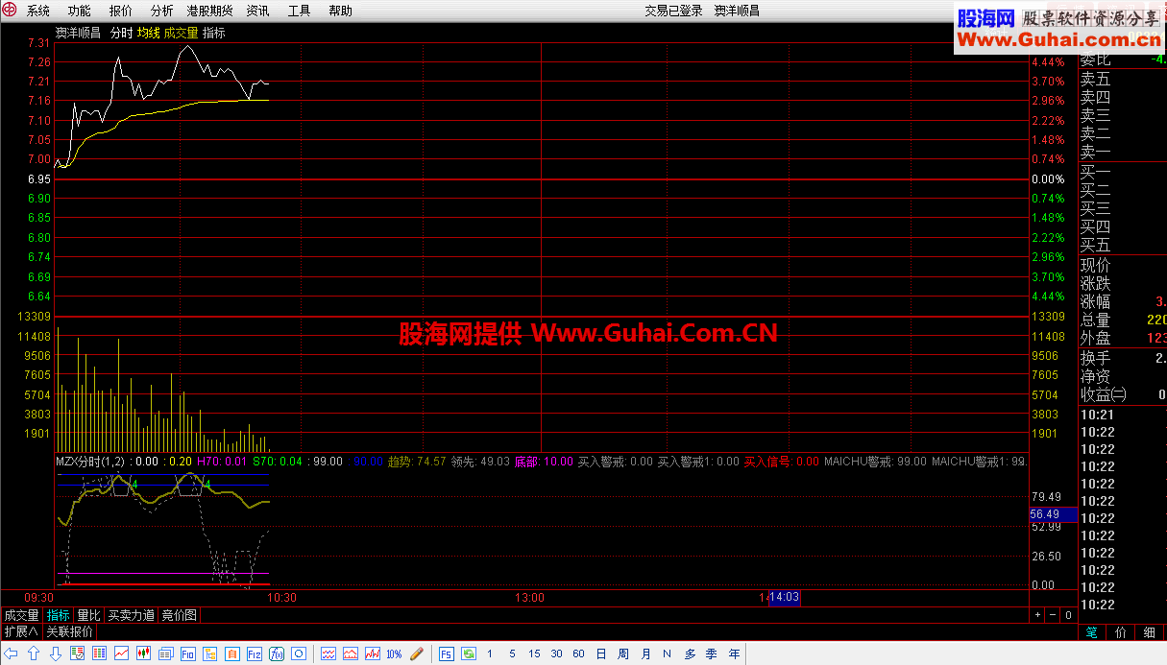This screenshot has width=1167, height=665.
Task: Select the N-day period button
Action: [667, 653]
